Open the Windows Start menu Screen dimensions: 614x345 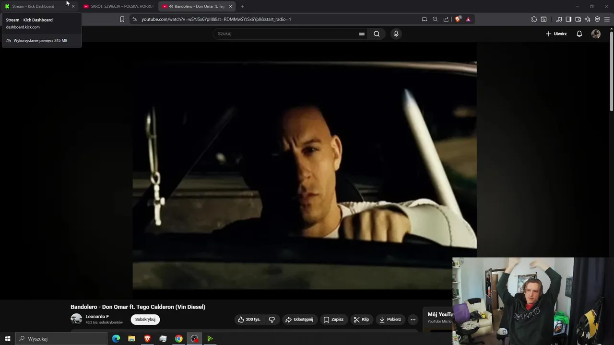(x=8, y=339)
